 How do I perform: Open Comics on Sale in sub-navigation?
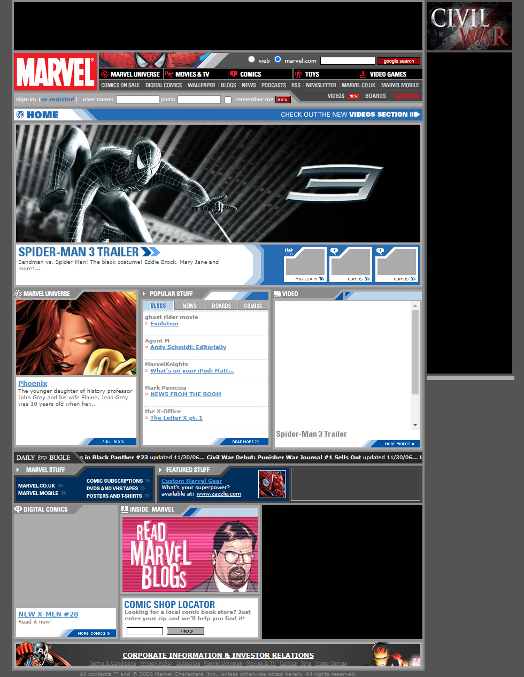click(x=120, y=85)
